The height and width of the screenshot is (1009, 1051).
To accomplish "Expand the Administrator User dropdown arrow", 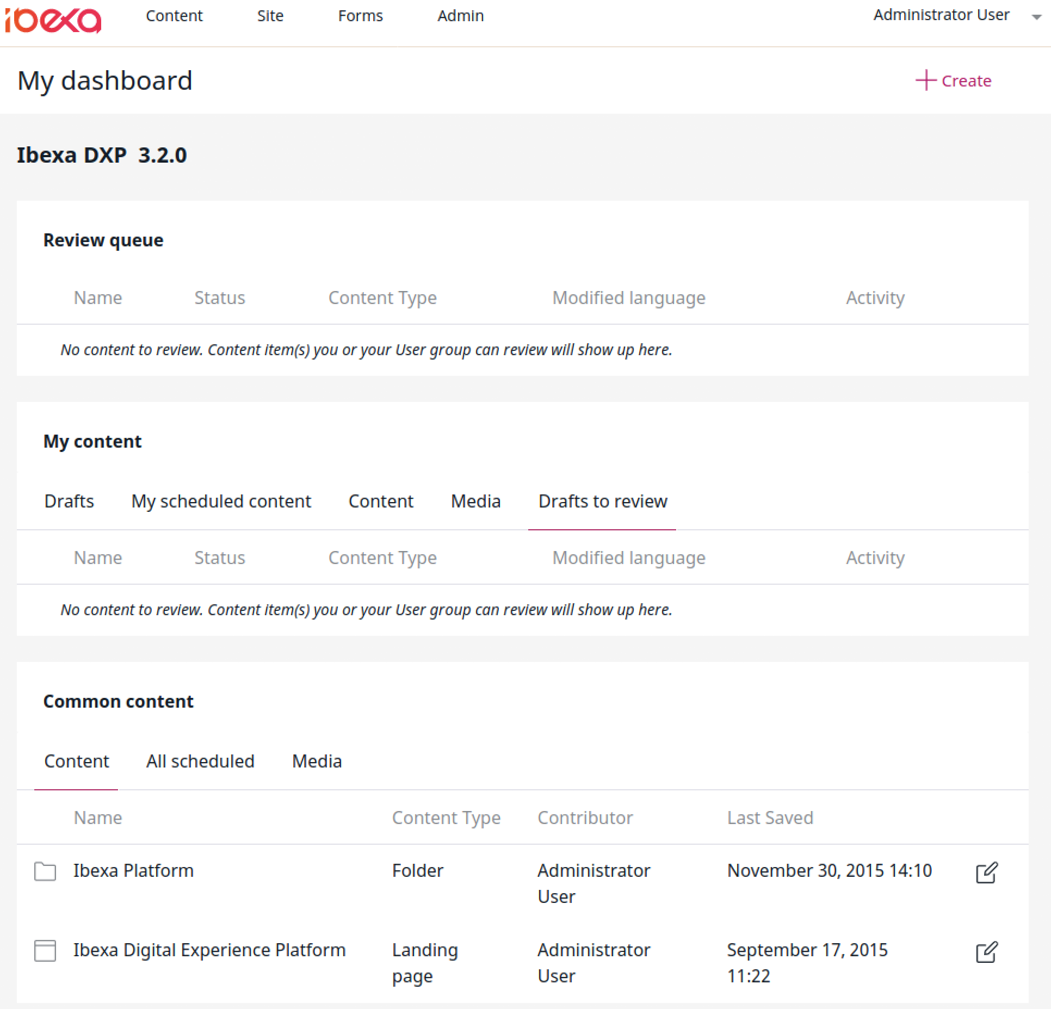I will [1036, 17].
